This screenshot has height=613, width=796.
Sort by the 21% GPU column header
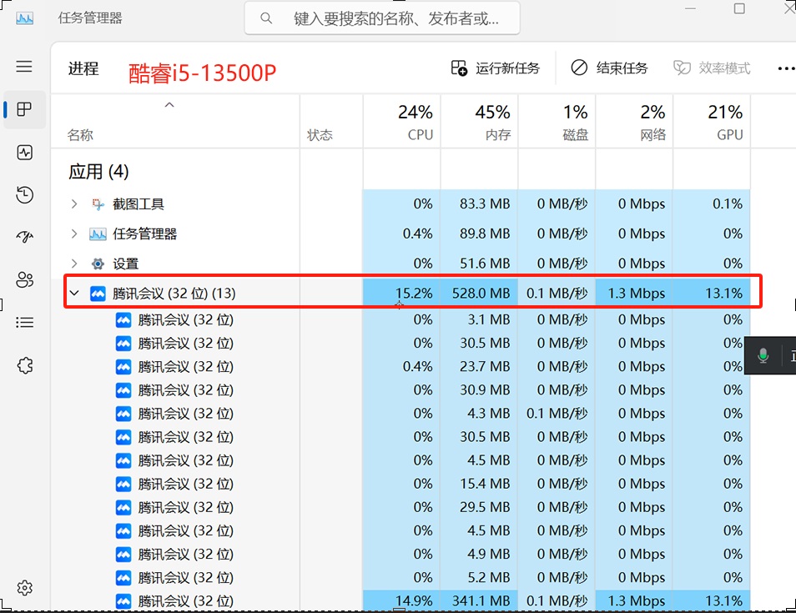click(x=712, y=122)
